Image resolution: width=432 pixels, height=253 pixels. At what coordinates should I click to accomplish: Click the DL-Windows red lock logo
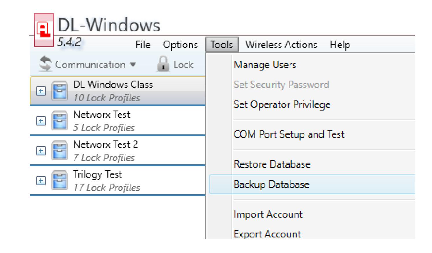(44, 30)
